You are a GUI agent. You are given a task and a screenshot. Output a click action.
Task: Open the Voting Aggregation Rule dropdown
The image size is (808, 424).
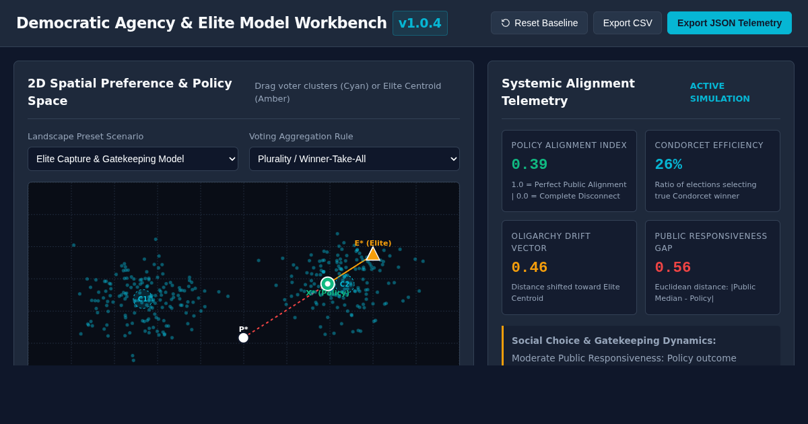point(354,159)
